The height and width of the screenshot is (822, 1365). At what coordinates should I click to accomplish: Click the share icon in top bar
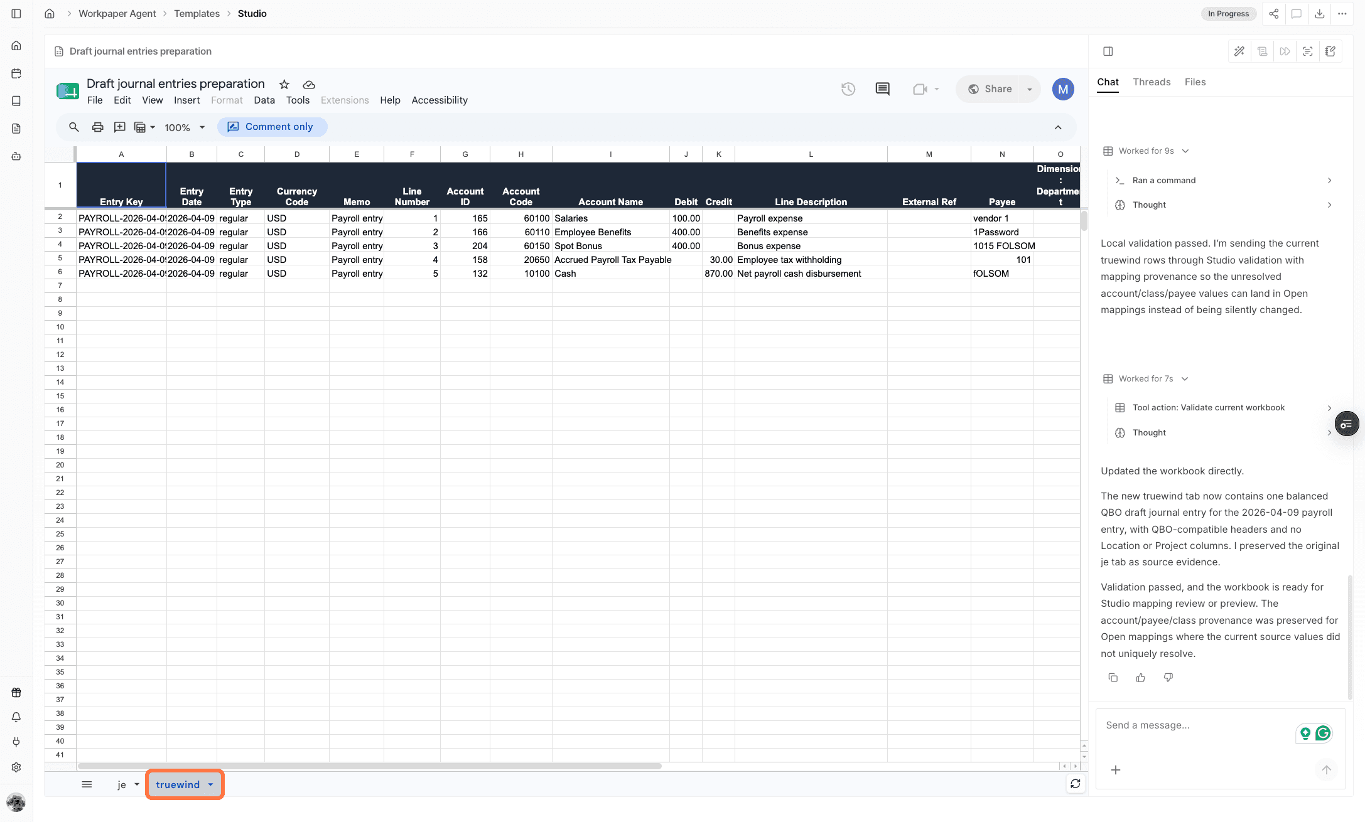click(x=1273, y=14)
